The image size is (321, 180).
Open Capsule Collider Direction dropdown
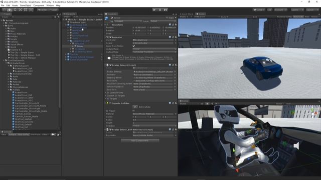coord(154,125)
